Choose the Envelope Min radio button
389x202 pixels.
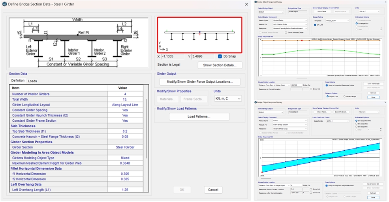(357, 127)
